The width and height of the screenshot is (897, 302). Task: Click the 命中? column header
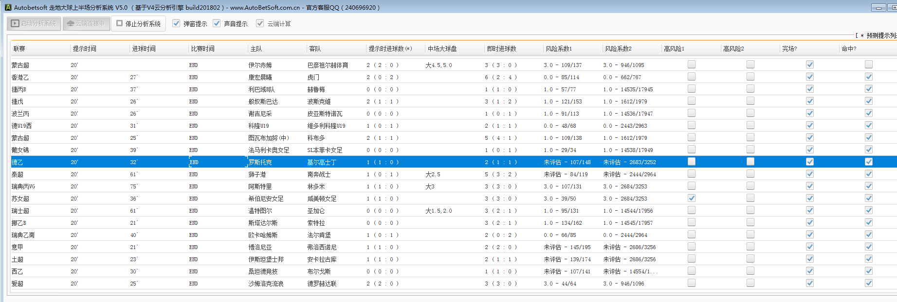849,49
